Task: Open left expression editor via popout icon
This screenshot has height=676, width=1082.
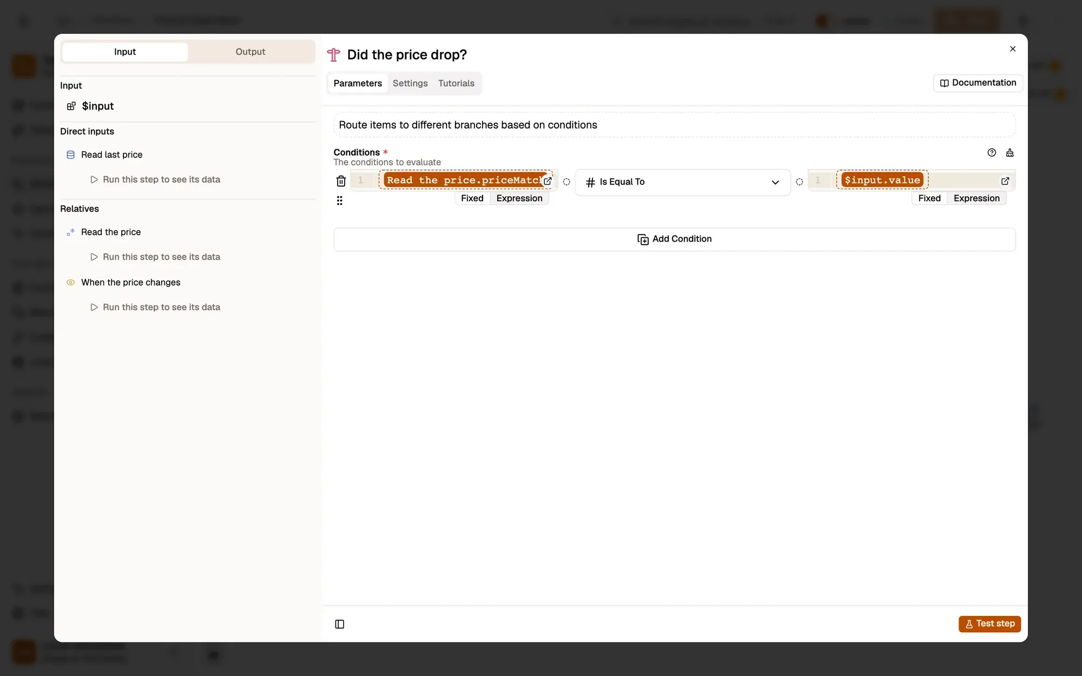Action: [547, 181]
